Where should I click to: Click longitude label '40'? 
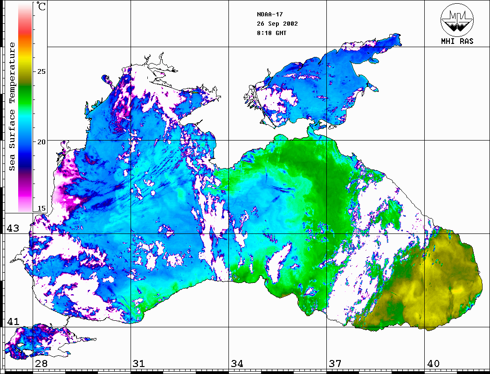433,364
